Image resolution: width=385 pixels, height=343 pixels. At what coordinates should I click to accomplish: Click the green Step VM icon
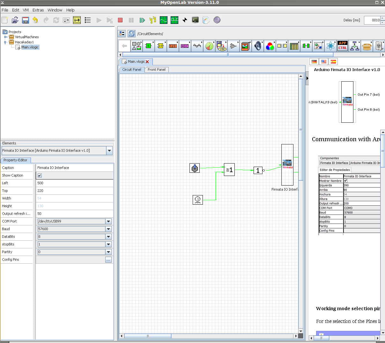click(x=142, y=20)
